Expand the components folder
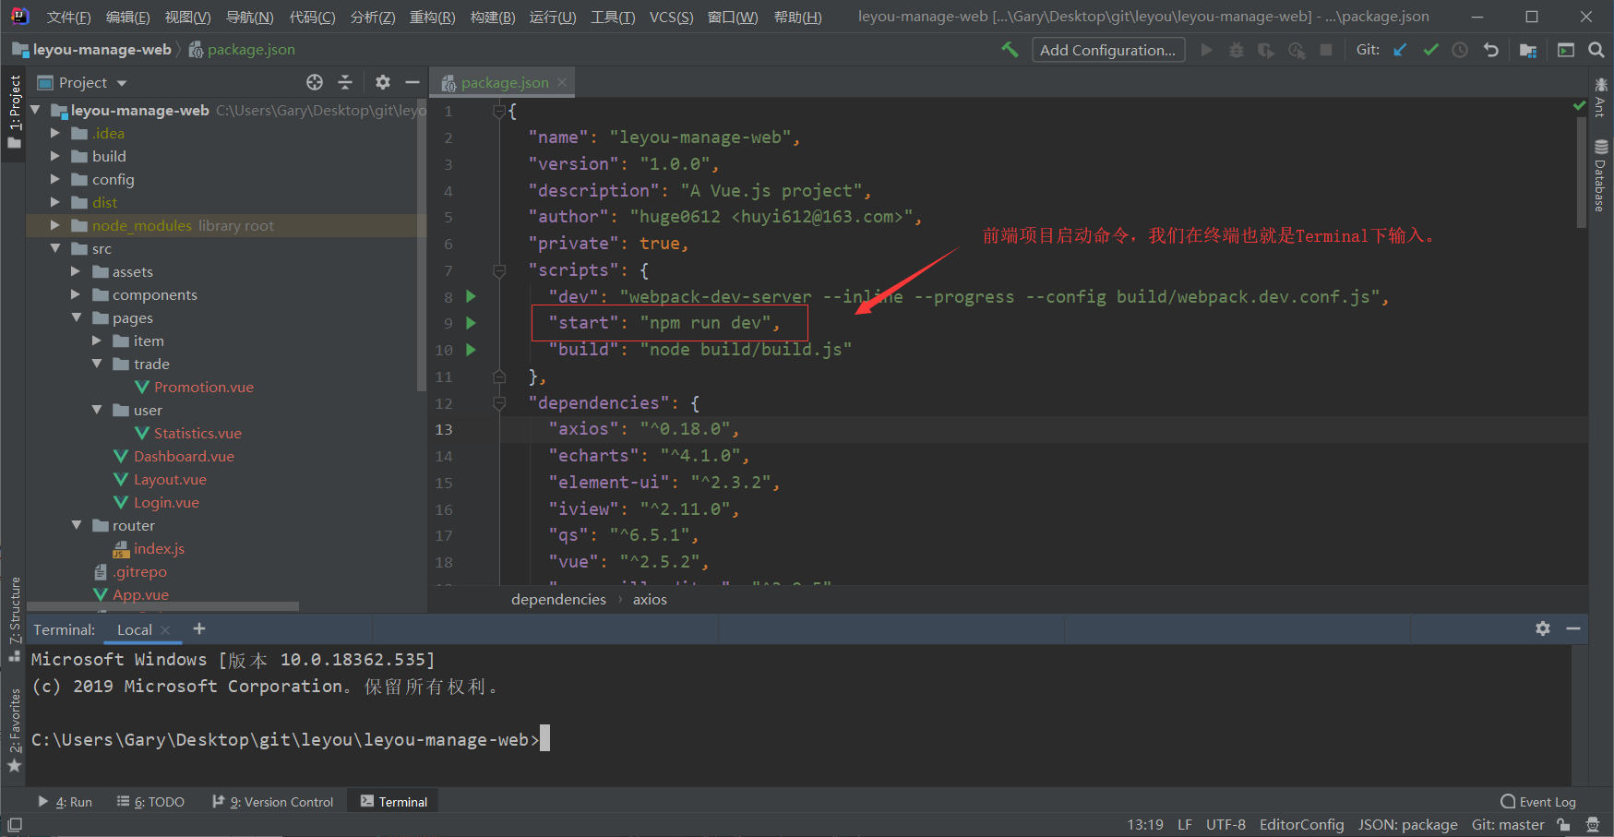The width and height of the screenshot is (1614, 837). coord(76,294)
